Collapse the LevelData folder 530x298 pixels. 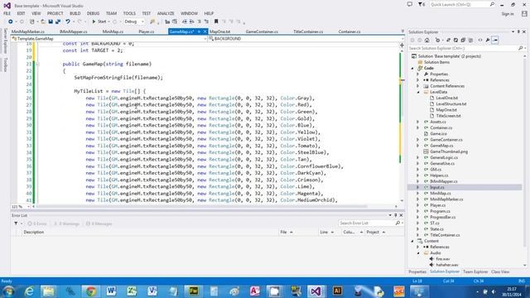point(418,92)
